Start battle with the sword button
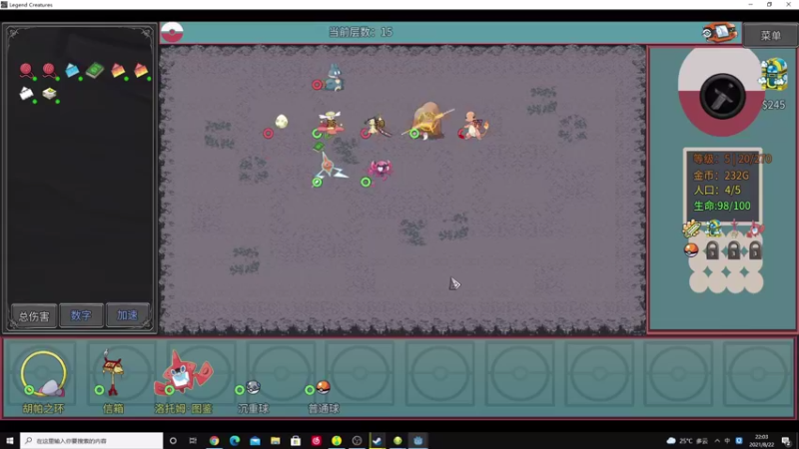 [722, 97]
